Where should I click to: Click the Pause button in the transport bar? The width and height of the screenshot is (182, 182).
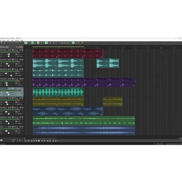click(36, 141)
